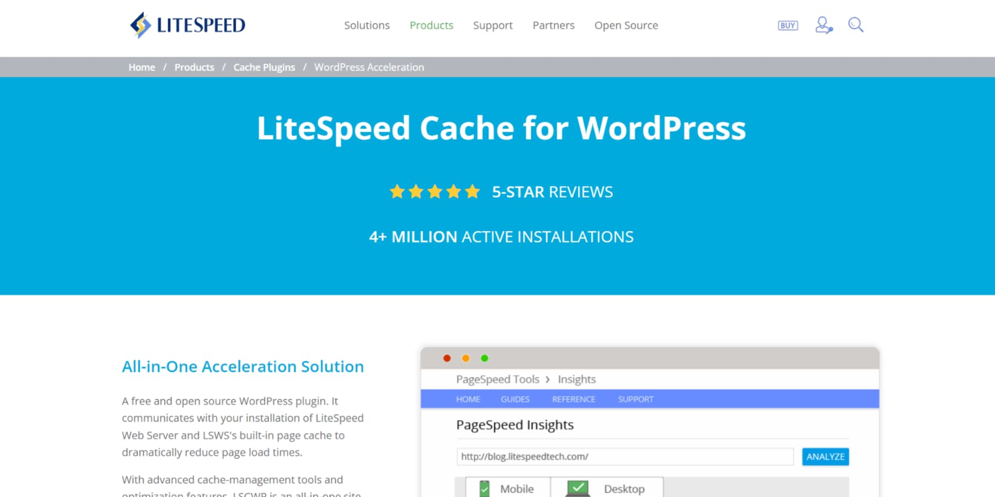Click the green checkmark beside Desktop

click(578, 488)
